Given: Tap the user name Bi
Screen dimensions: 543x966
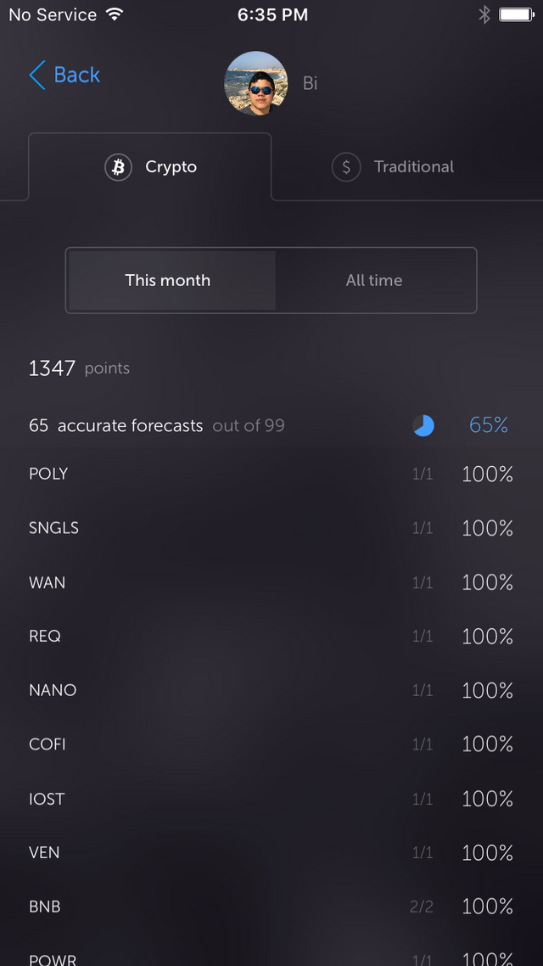Looking at the screenshot, I should pos(311,83).
